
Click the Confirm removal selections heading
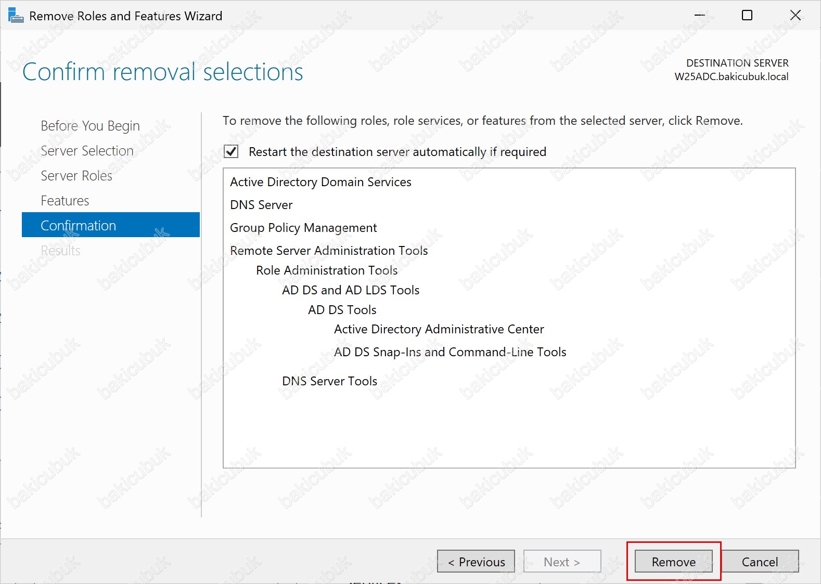click(x=162, y=72)
